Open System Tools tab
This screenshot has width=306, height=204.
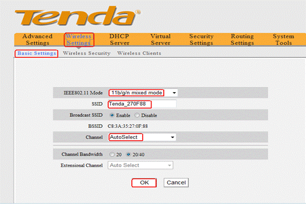tap(283, 40)
